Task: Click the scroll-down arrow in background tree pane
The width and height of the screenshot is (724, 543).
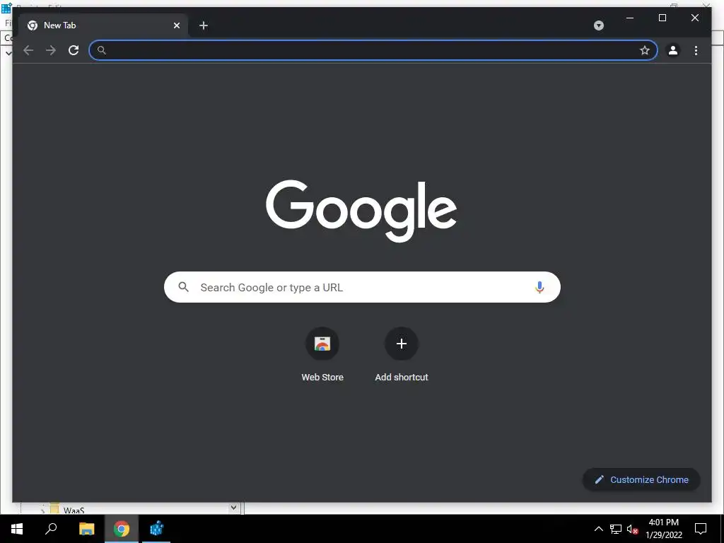Action: pyautogui.click(x=233, y=508)
